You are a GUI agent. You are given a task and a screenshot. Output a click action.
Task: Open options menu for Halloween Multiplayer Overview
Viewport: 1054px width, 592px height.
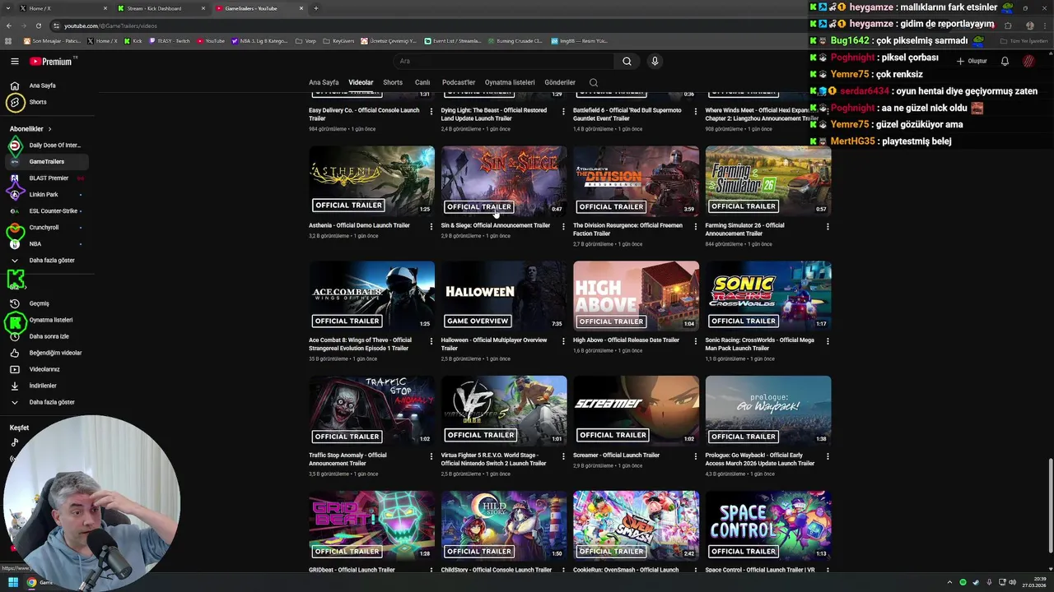tap(563, 341)
